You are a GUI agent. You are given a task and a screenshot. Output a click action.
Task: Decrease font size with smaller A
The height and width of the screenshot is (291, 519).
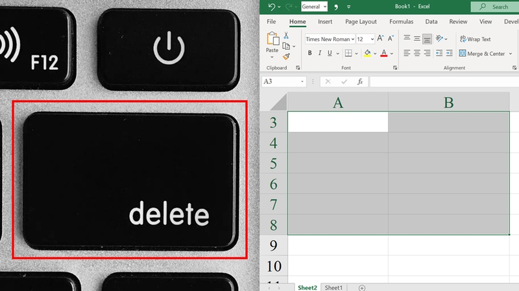click(x=391, y=38)
